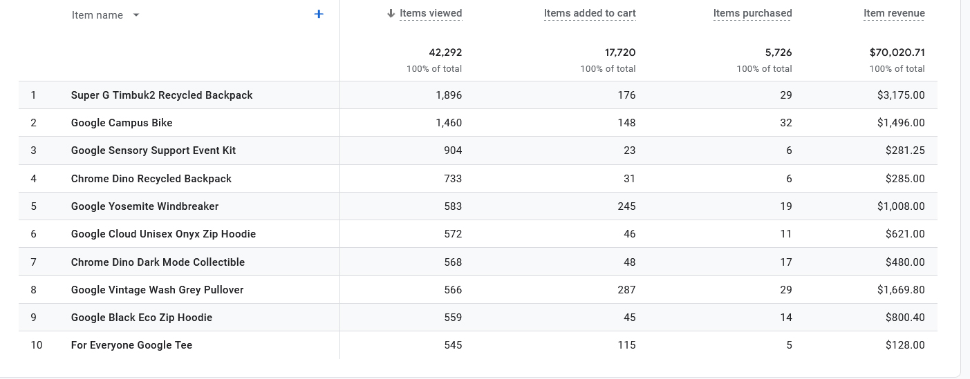Select Google Cloud Unisex Onyx Zip Hoodie

click(x=163, y=234)
